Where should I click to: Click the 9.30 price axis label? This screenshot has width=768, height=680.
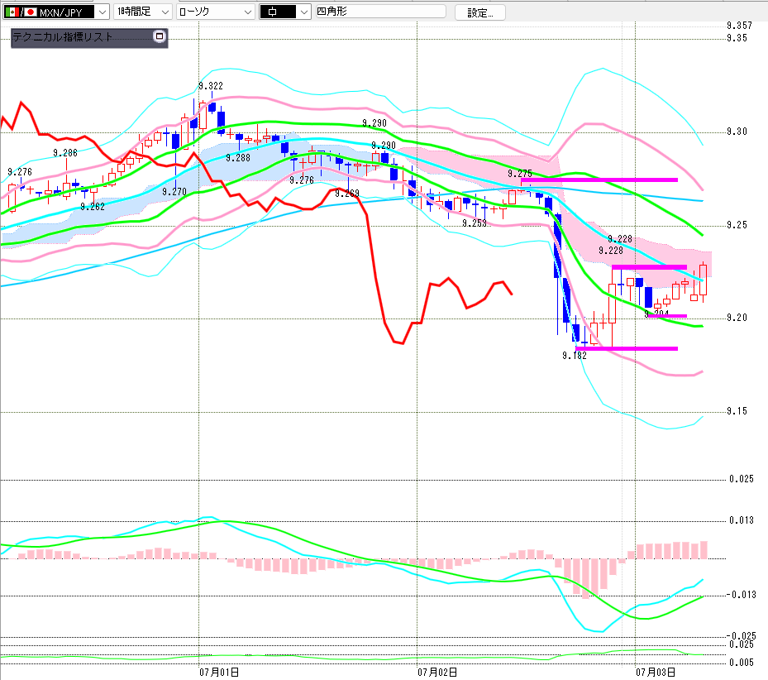[737, 132]
